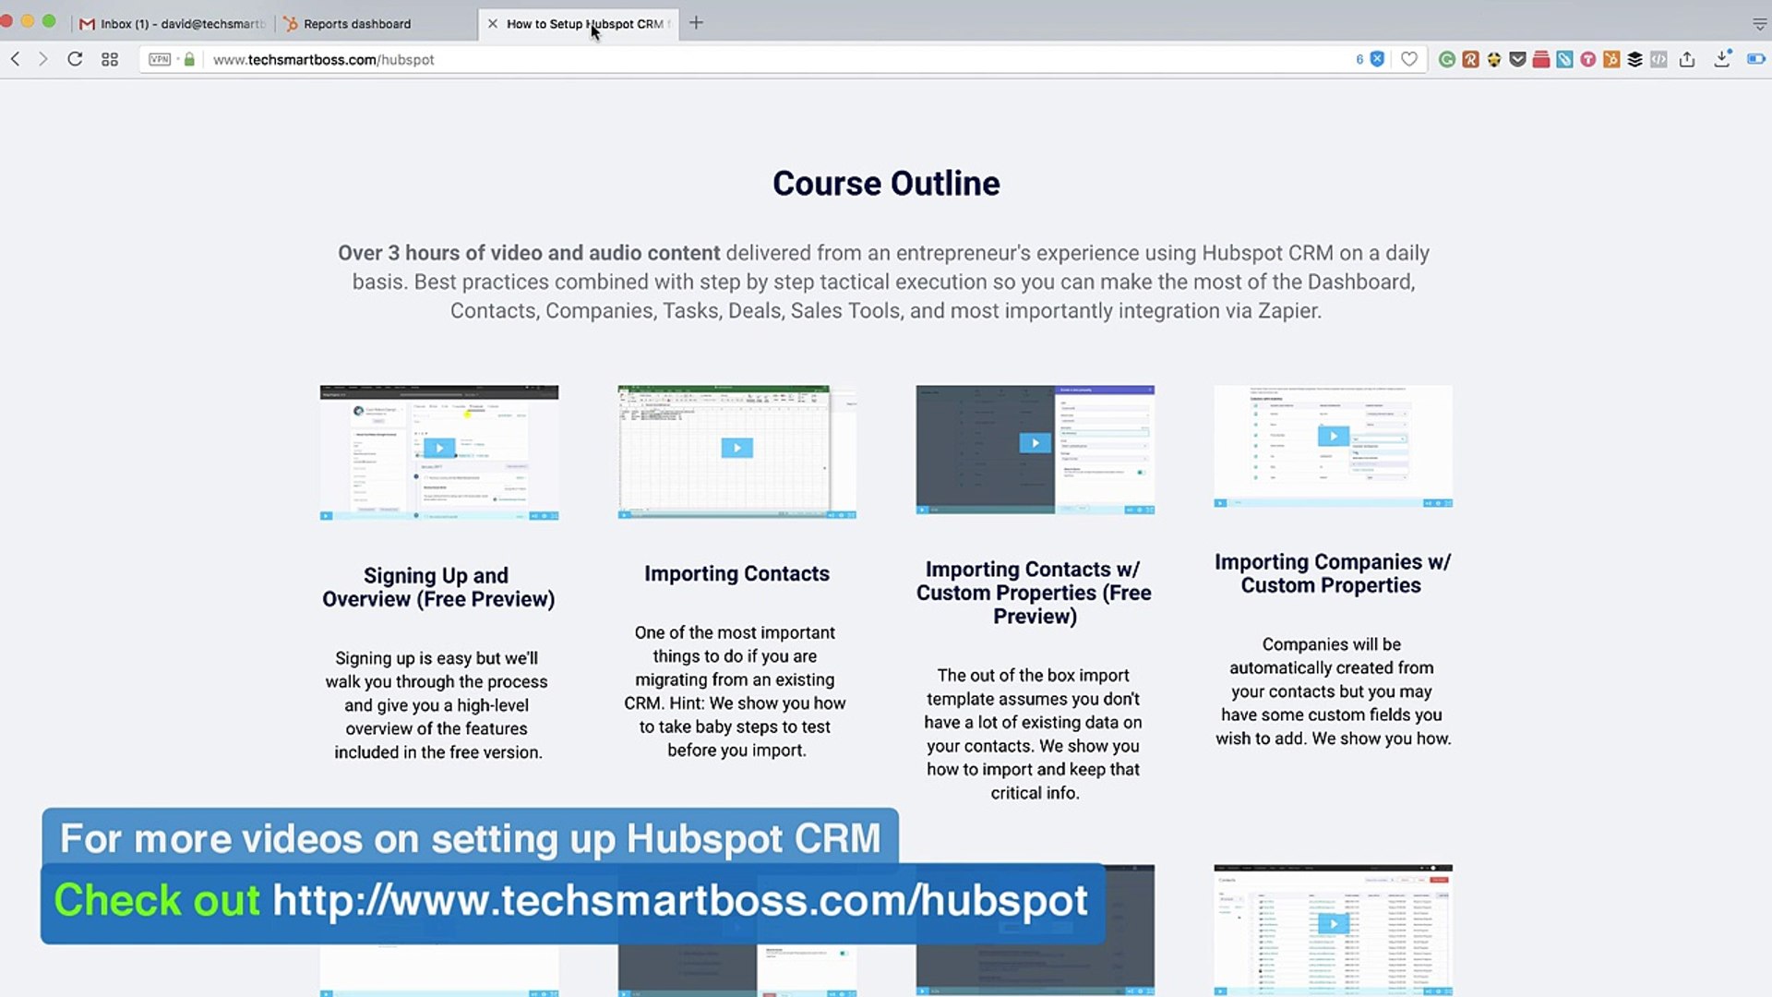This screenshot has width=1772, height=997.
Task: Click the techsmartboss.com address bar
Action: (775, 59)
